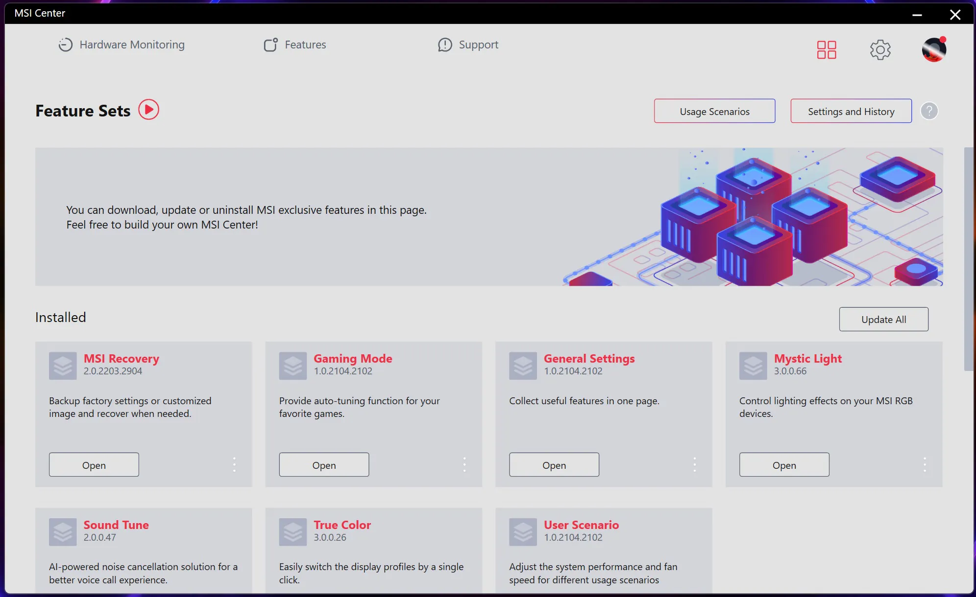Open the MSI Center grid view icon

pos(826,49)
